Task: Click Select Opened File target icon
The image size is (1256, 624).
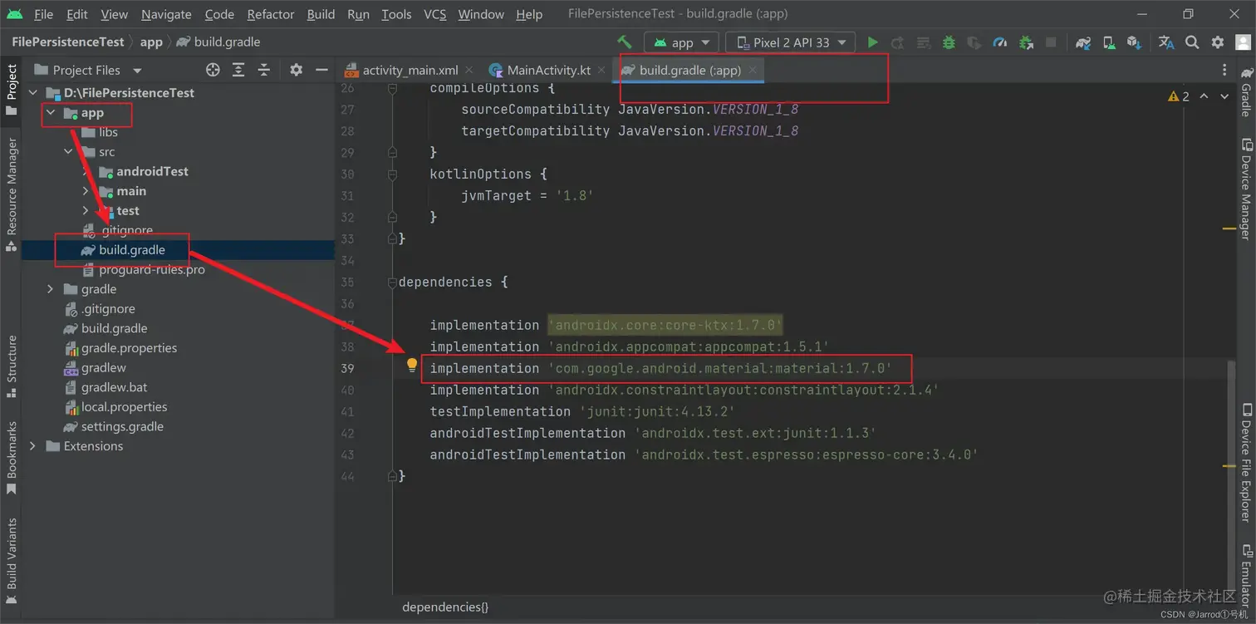Action: [x=213, y=70]
